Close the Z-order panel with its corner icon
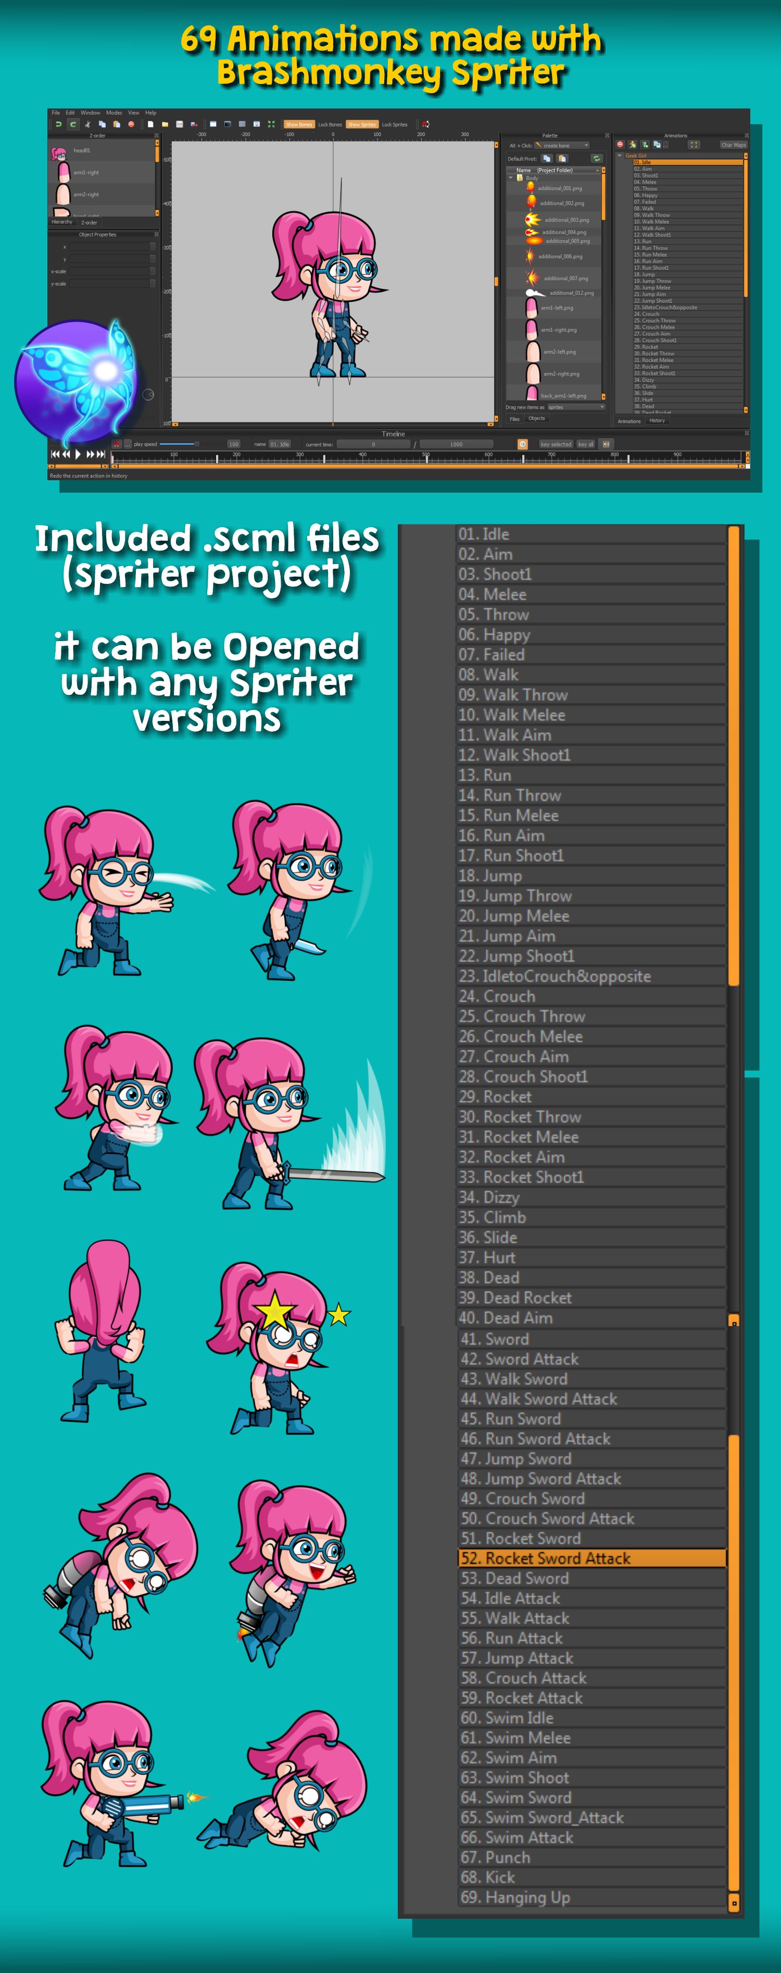Image resolution: width=781 pixels, height=1973 pixels. [156, 135]
